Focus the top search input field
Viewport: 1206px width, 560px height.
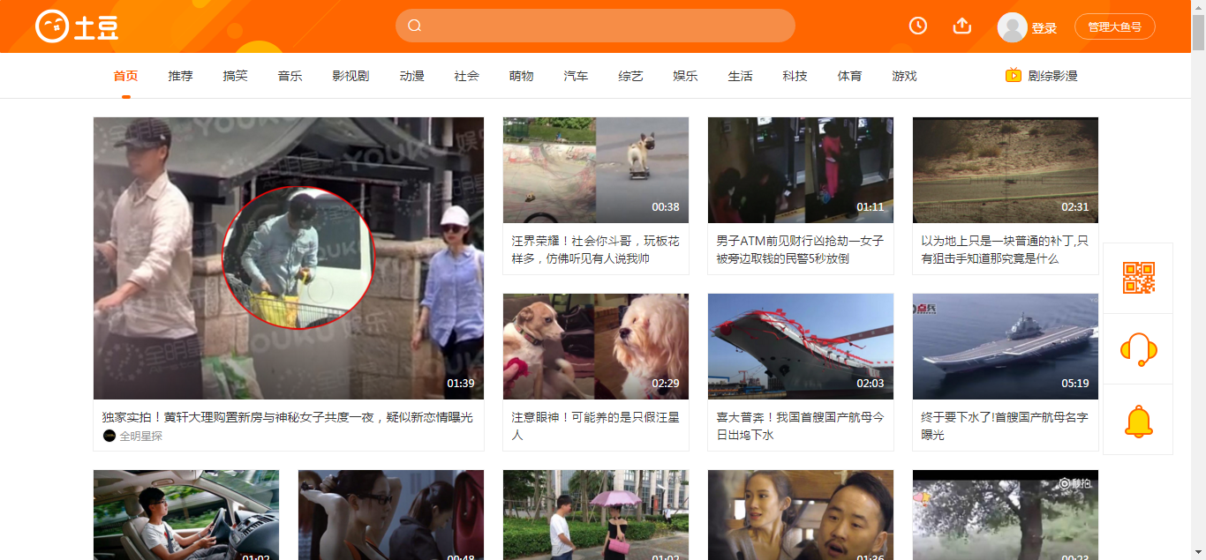point(595,26)
